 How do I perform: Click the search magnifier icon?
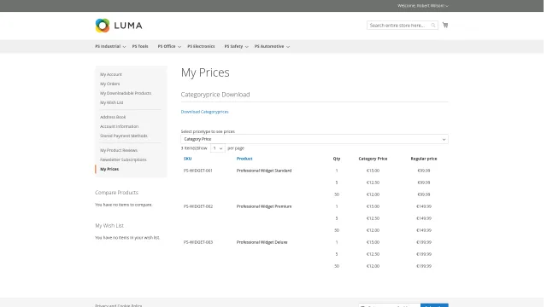point(433,26)
